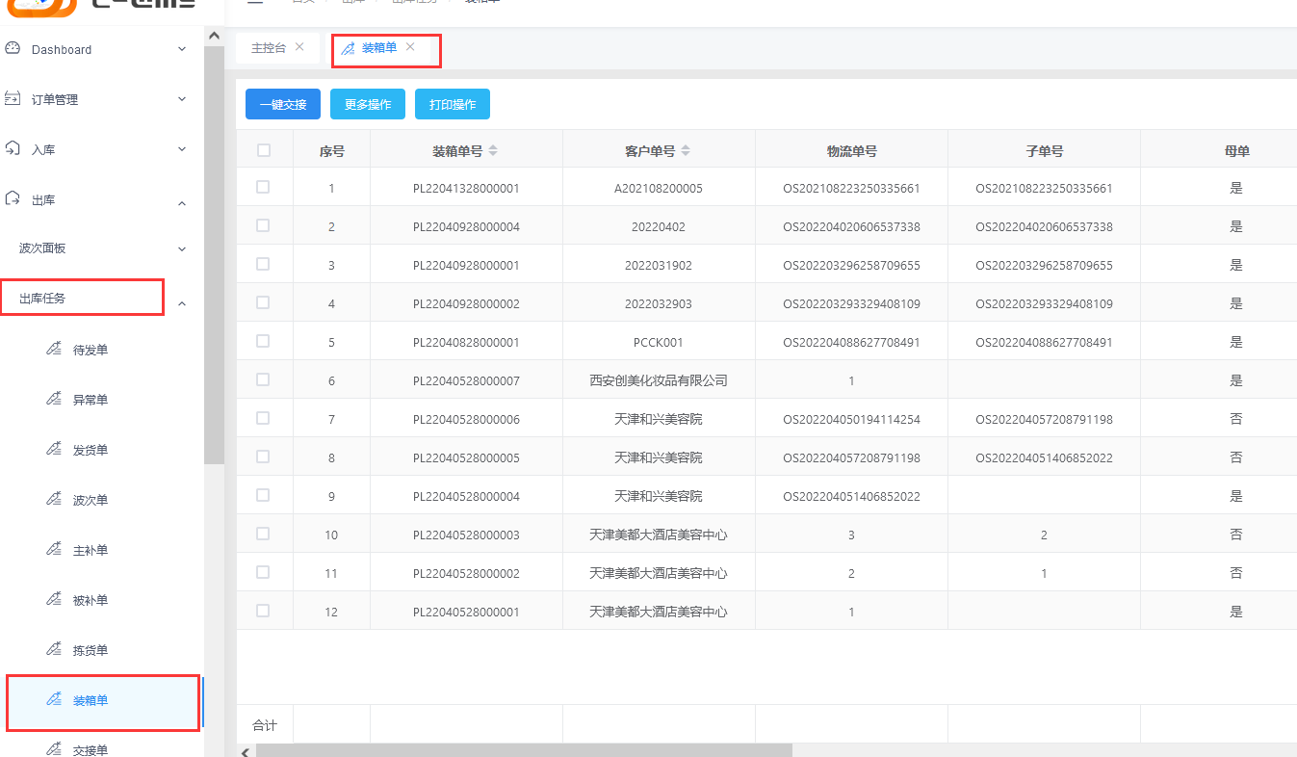Check row 8 PL22040528000005 checkbox
The height and width of the screenshot is (757, 1297).
[263, 457]
